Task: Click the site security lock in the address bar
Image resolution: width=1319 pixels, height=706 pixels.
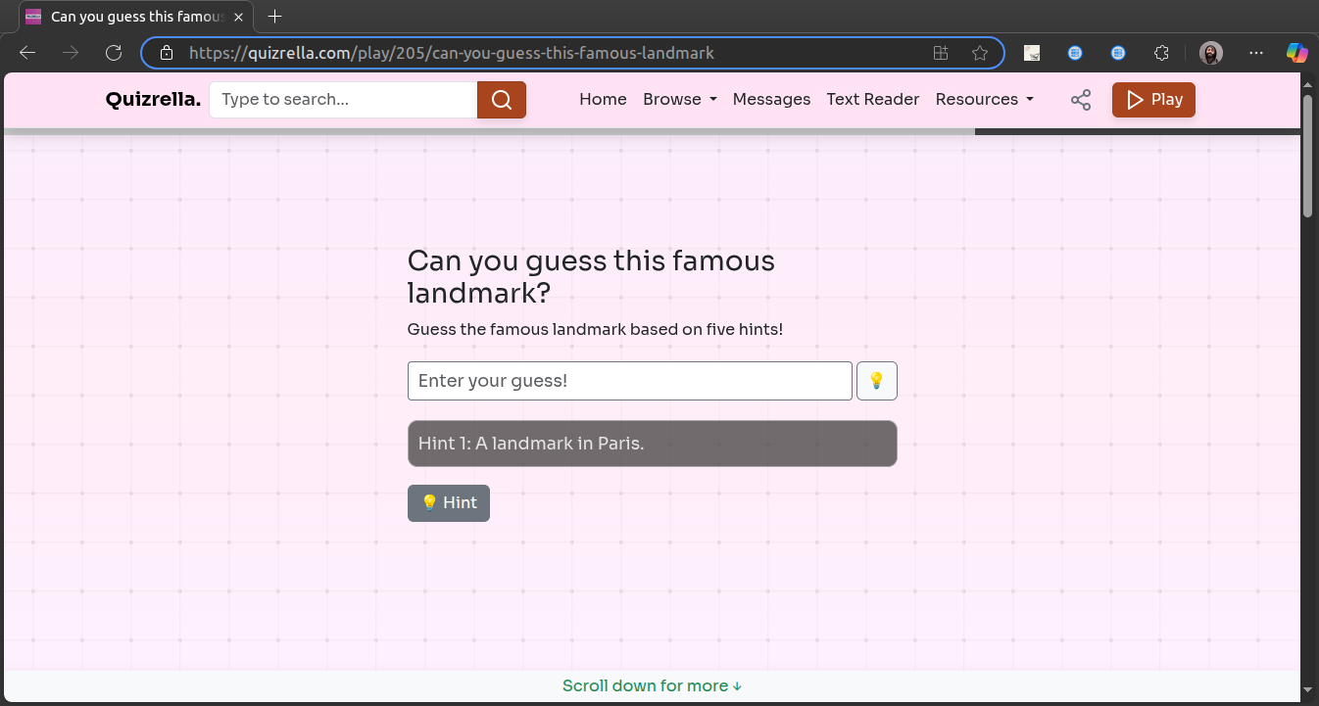Action: pyautogui.click(x=166, y=53)
